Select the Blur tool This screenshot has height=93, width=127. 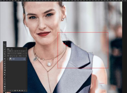(x=5, y=72)
